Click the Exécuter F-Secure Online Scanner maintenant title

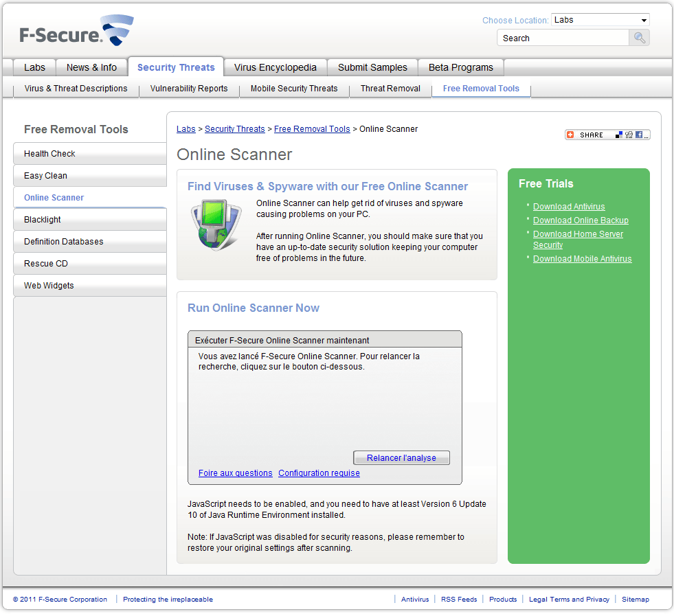pyautogui.click(x=282, y=340)
